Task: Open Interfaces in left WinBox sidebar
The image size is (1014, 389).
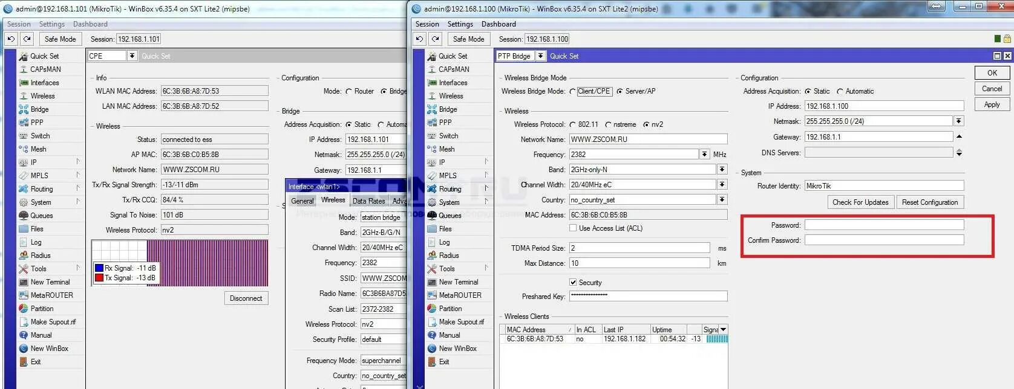Action: (x=45, y=83)
